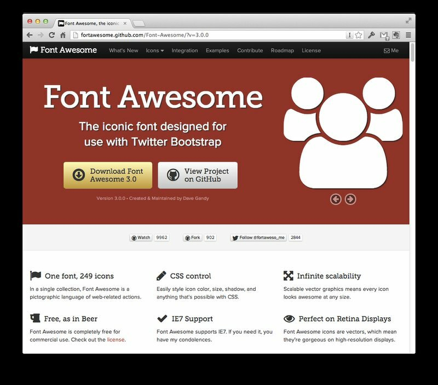Screen dimensions: 438x385
Task: Click the bookmark star in address bar
Action: [359, 35]
